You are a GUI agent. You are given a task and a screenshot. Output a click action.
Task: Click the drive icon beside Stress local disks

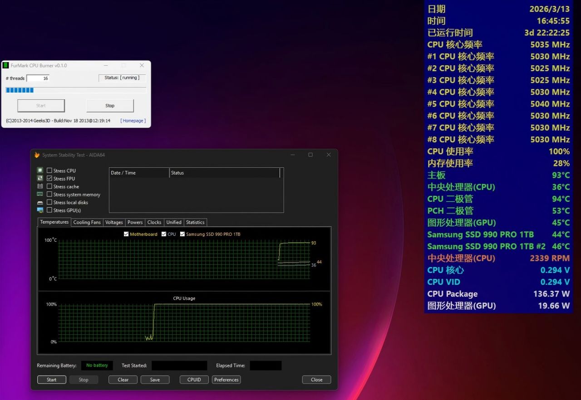coord(40,202)
